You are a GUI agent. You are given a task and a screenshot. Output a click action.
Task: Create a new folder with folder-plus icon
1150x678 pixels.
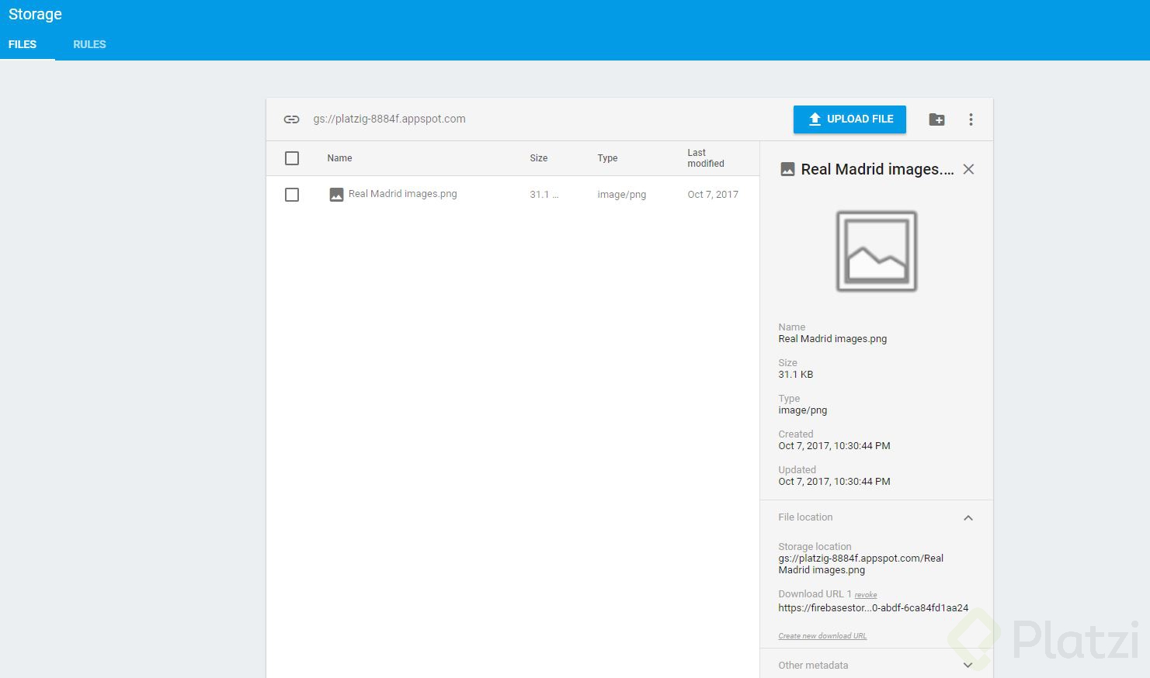(936, 119)
